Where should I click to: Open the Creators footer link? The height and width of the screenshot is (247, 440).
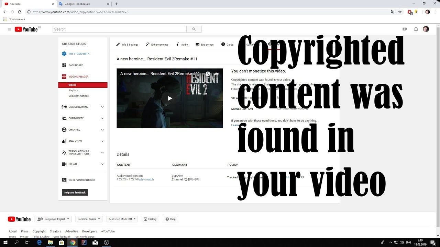click(55, 231)
